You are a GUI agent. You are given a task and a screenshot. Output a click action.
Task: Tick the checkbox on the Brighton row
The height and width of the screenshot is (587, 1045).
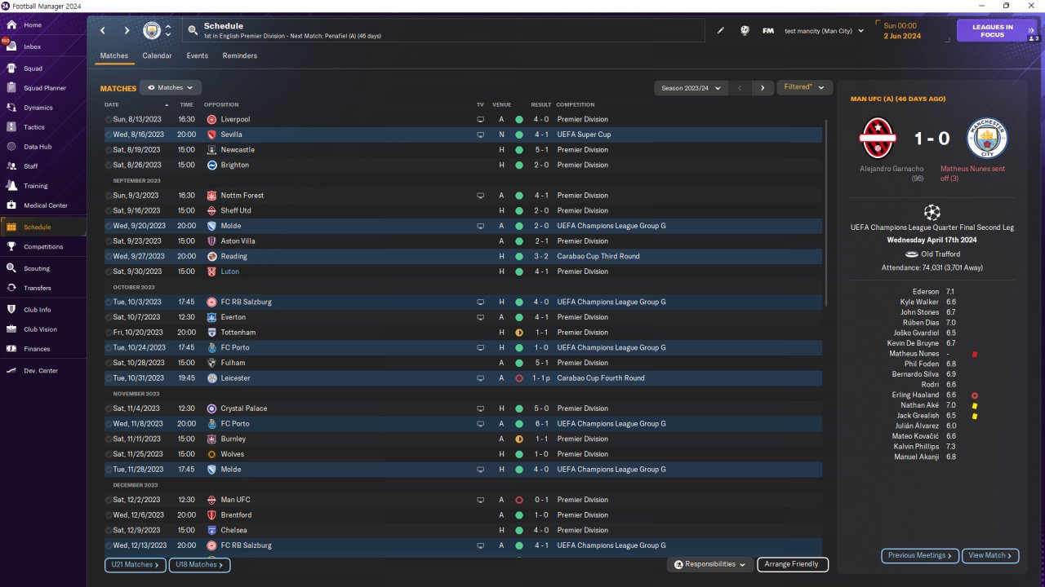point(109,166)
